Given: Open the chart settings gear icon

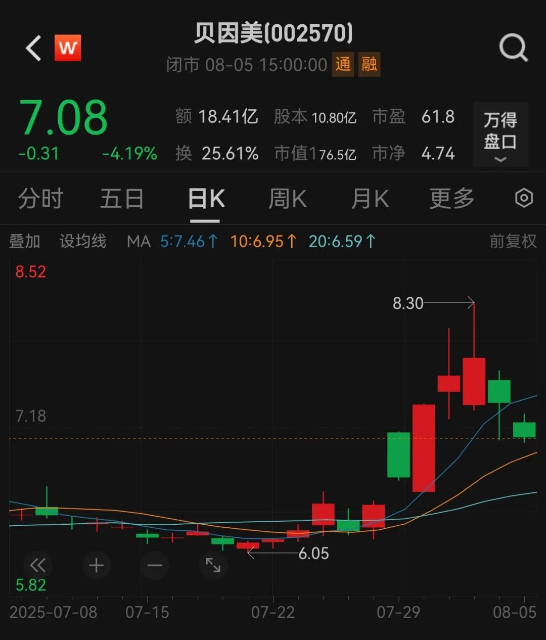Looking at the screenshot, I should coord(524,199).
